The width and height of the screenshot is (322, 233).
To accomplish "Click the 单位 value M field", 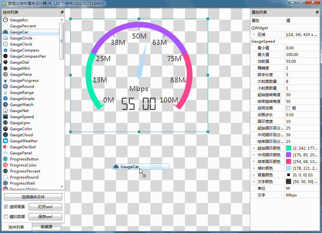I will [x=302, y=188].
